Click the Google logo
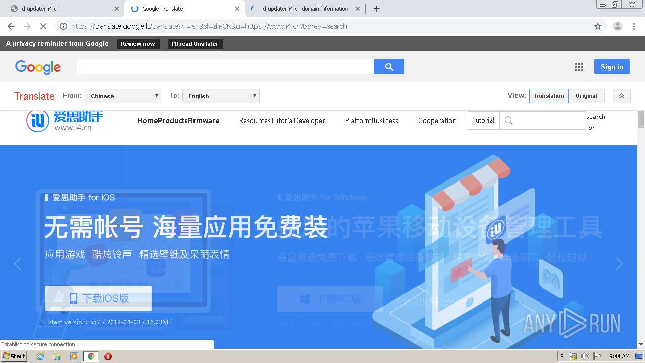The height and width of the screenshot is (363, 645). pyautogui.click(x=38, y=67)
